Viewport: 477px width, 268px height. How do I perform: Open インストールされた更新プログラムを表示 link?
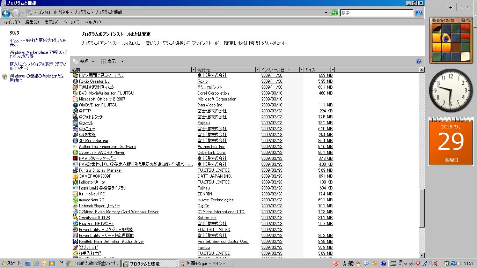point(38,43)
